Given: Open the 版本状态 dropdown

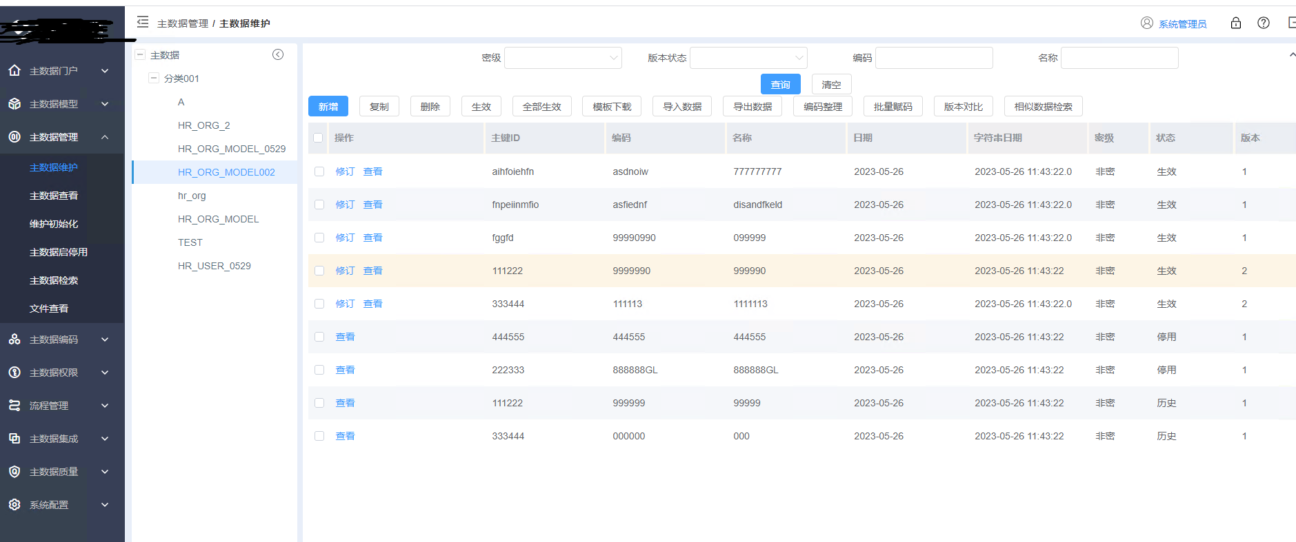Looking at the screenshot, I should click(x=748, y=58).
